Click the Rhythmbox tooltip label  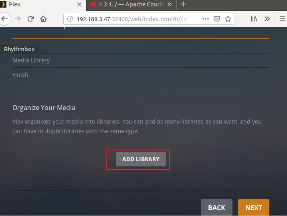(19, 49)
